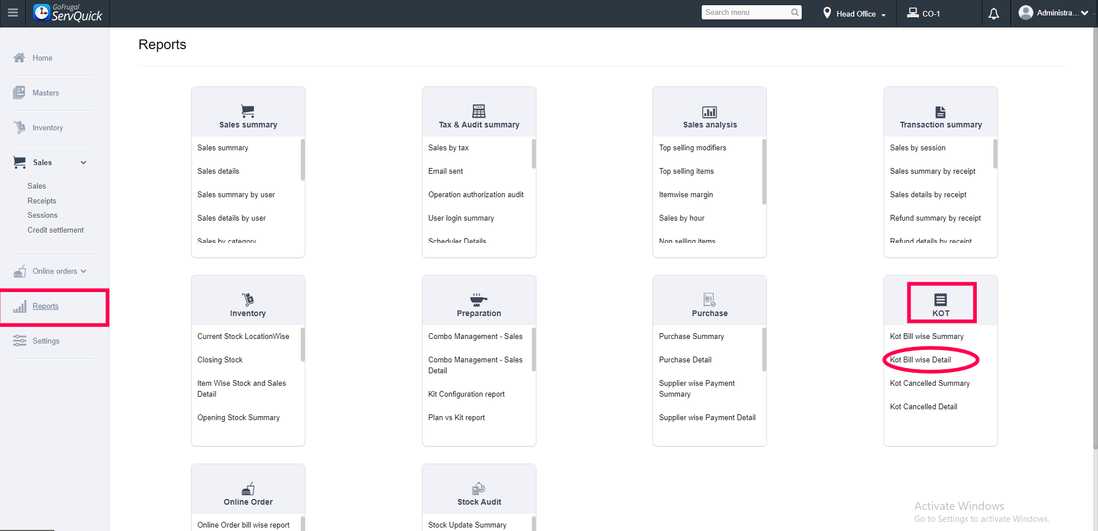Open the Online Order bill wise report
Screen dimensions: 1098x531
coord(244,525)
